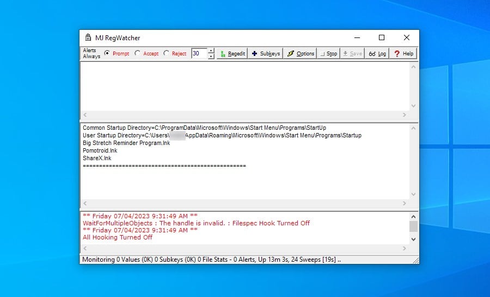Click the status bar Monitoring text
Viewport: 490px width, 297px height.
pos(212,260)
